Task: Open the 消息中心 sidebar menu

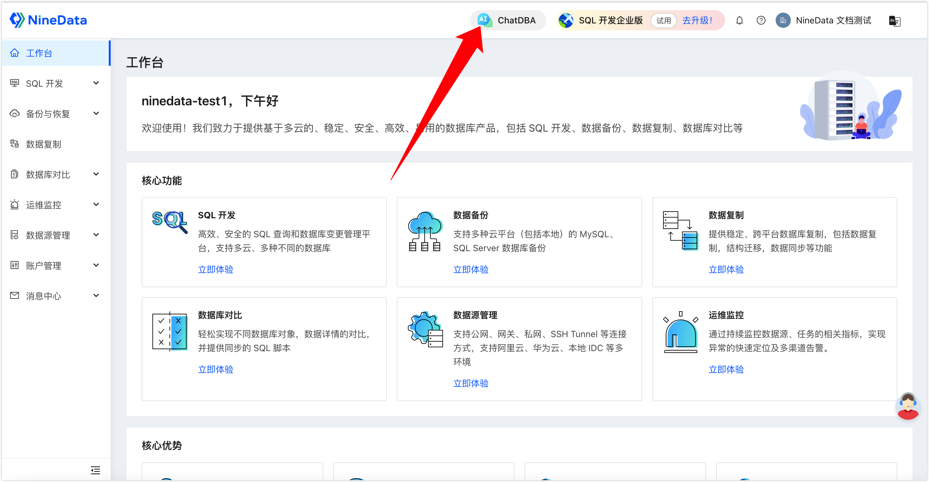Action: (x=56, y=296)
